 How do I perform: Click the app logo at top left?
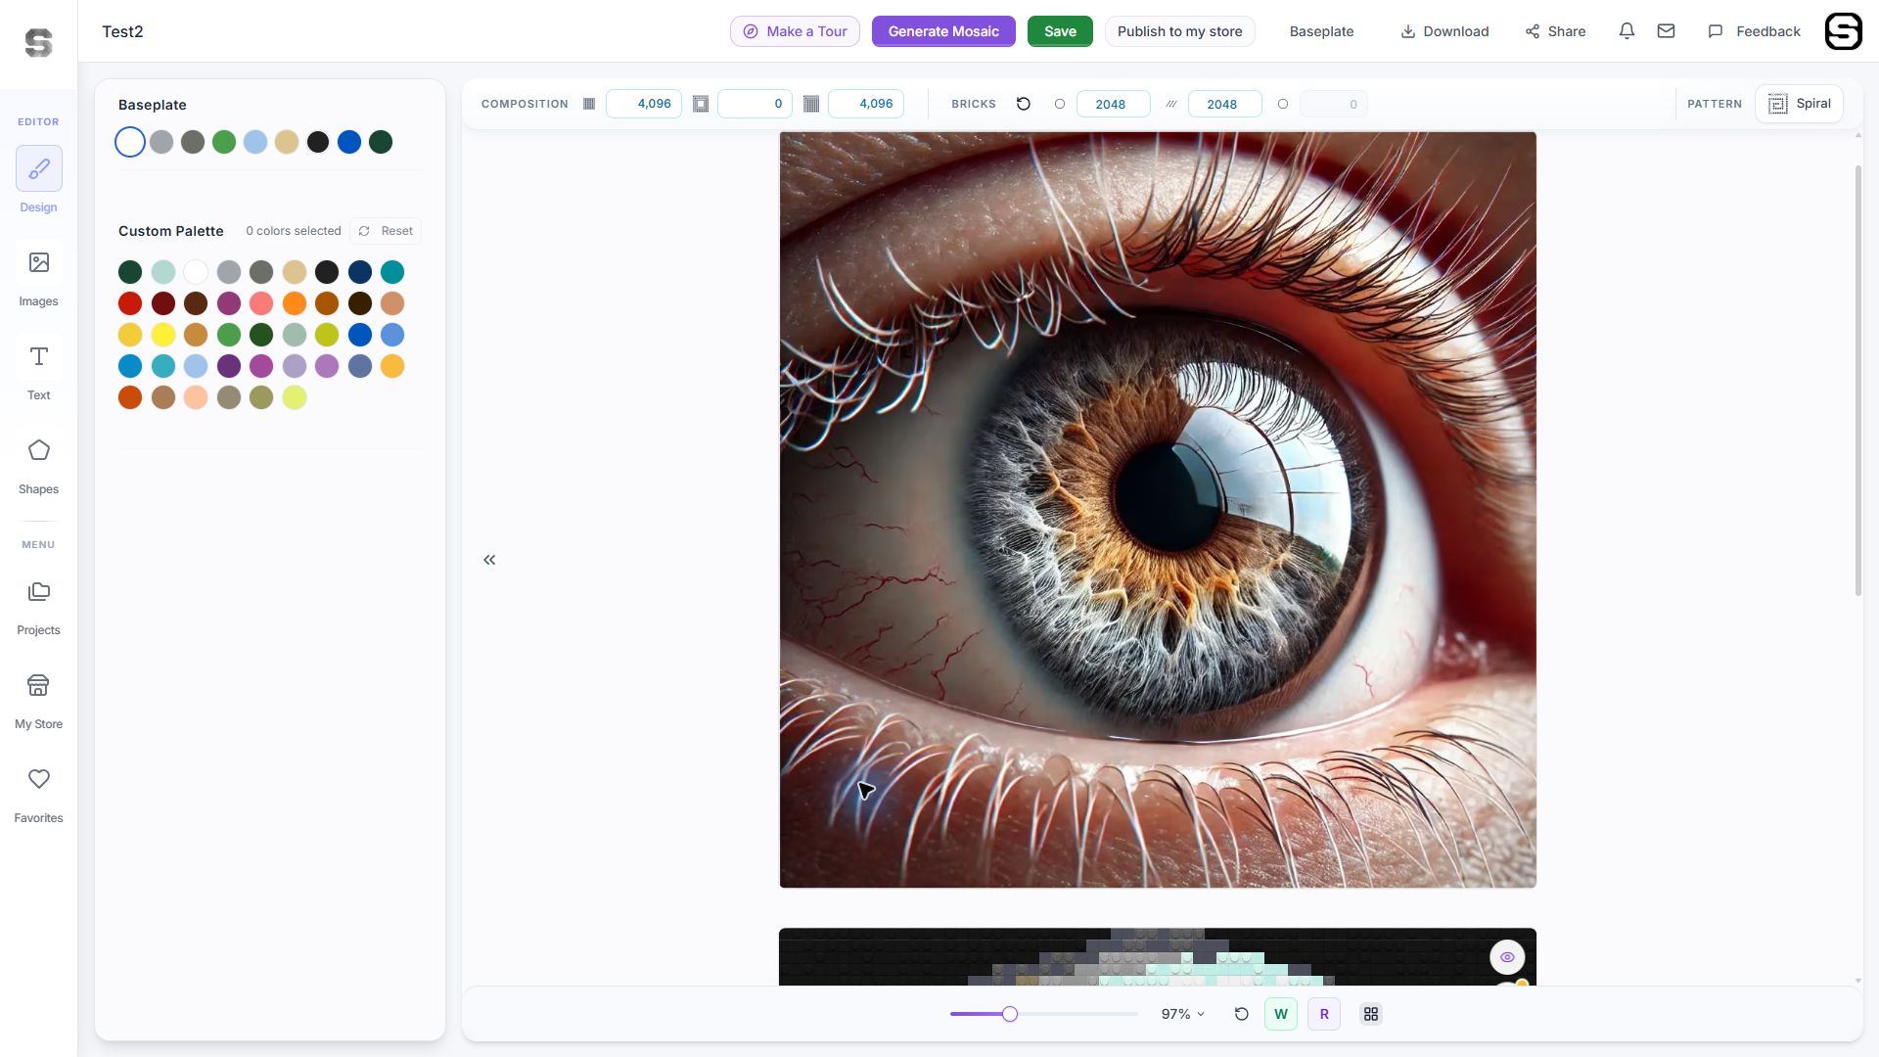38,42
